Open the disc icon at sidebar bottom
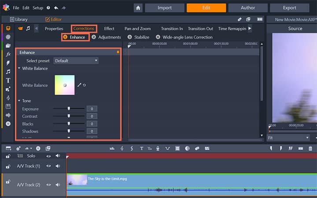 pos(8,124)
